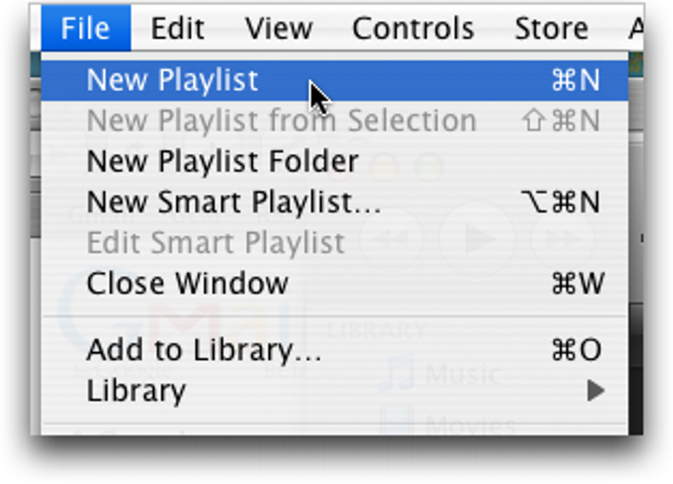Click the ⌥⌘N shortcut beside New Smart Playlist

click(x=561, y=202)
